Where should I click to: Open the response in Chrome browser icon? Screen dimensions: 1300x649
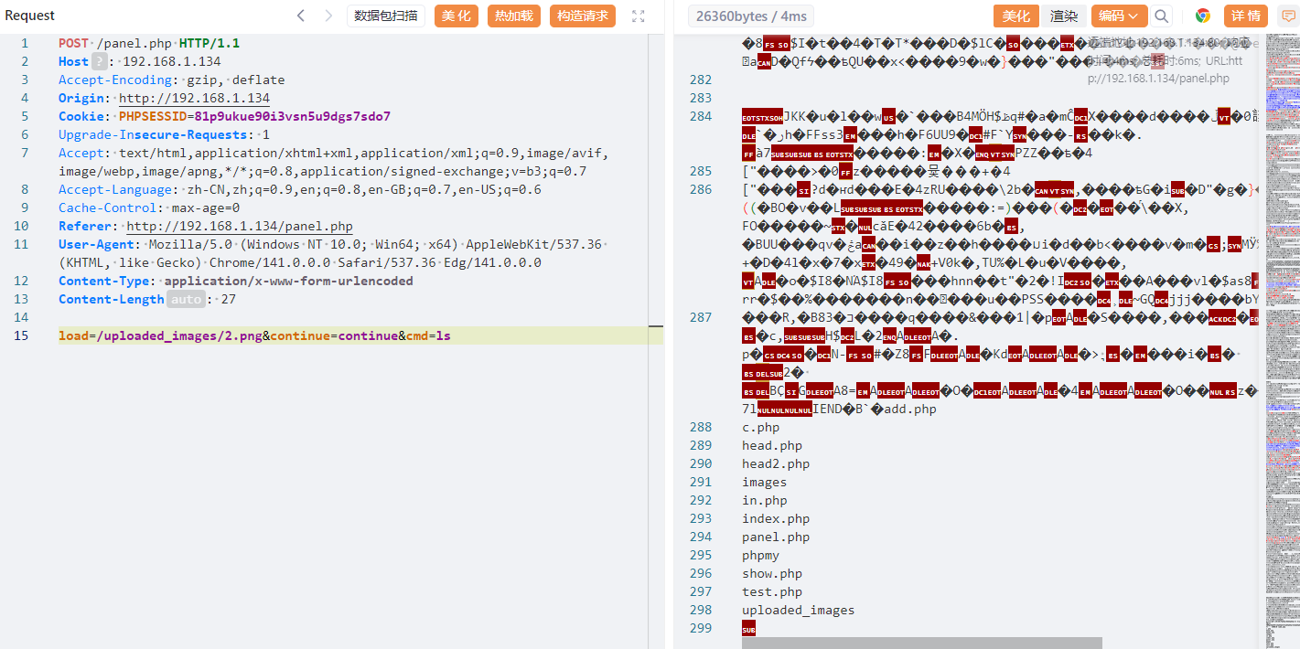tap(1203, 16)
